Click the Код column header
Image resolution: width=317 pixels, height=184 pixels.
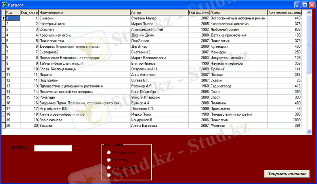(13, 12)
